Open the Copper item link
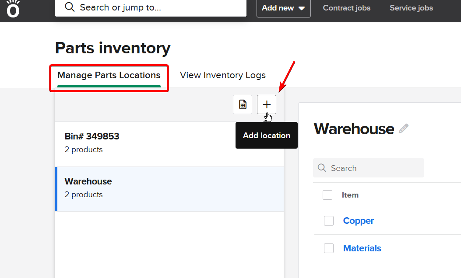This screenshot has height=278, width=461. pyautogui.click(x=358, y=221)
